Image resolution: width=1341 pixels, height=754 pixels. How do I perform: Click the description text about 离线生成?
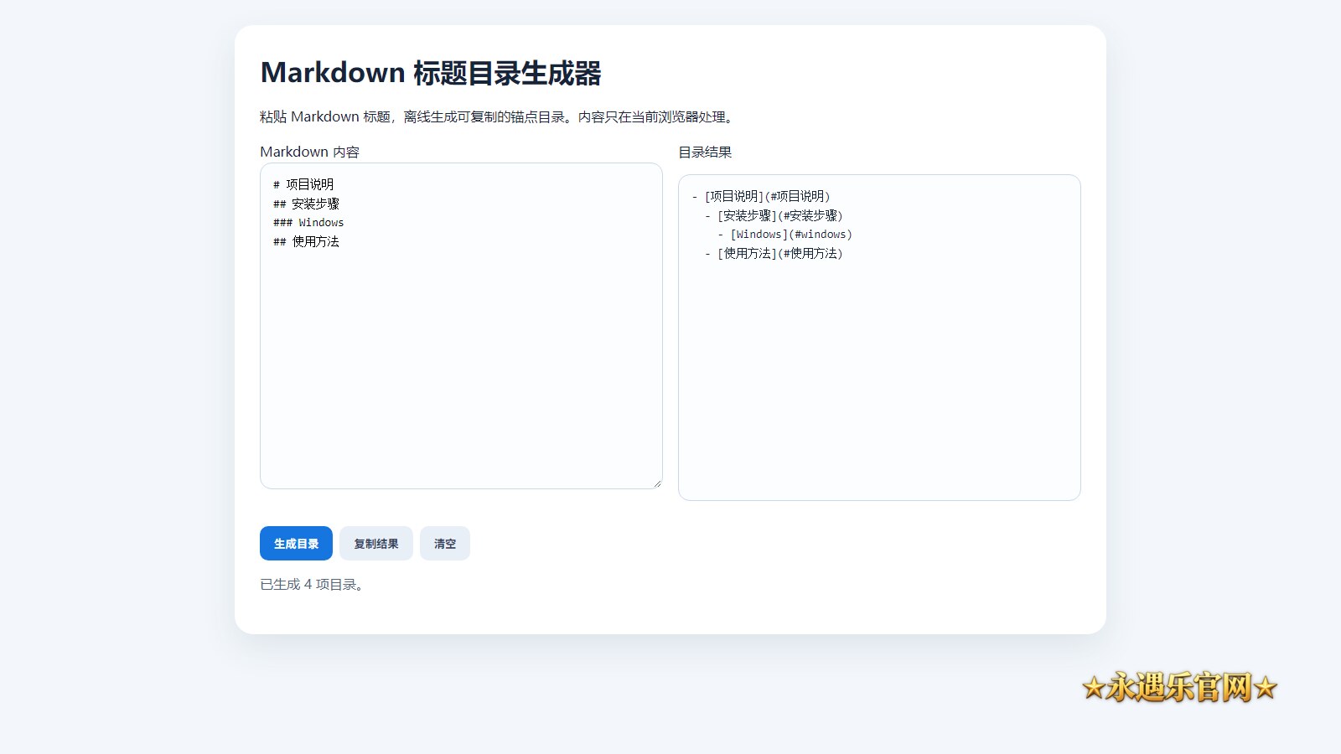click(x=498, y=117)
